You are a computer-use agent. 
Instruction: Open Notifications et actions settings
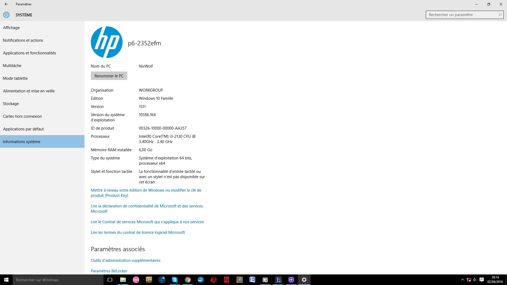click(23, 40)
